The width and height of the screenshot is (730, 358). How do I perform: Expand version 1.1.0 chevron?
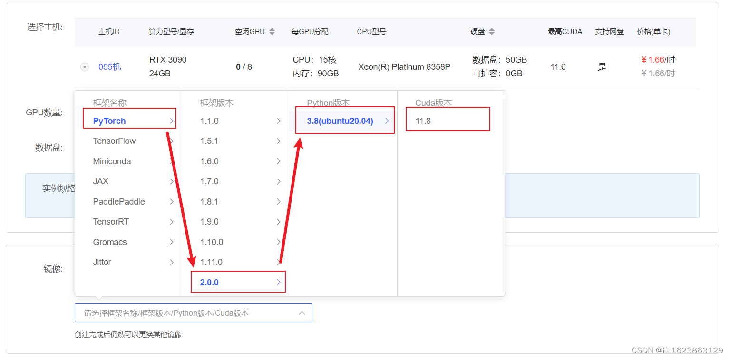279,121
